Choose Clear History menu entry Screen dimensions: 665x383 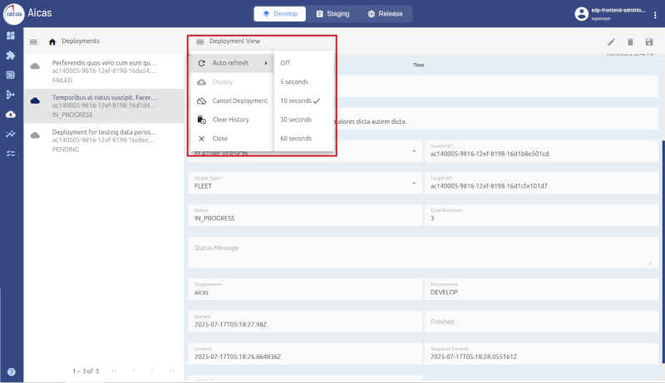point(230,120)
